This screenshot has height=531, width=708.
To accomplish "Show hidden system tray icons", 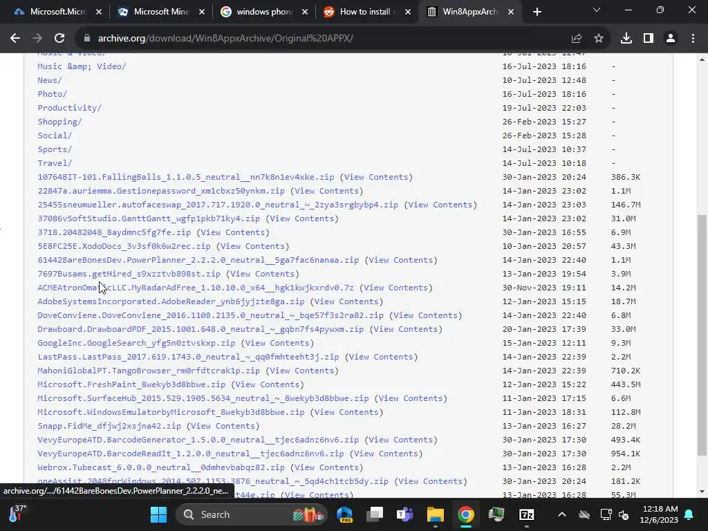I will pyautogui.click(x=561, y=514).
